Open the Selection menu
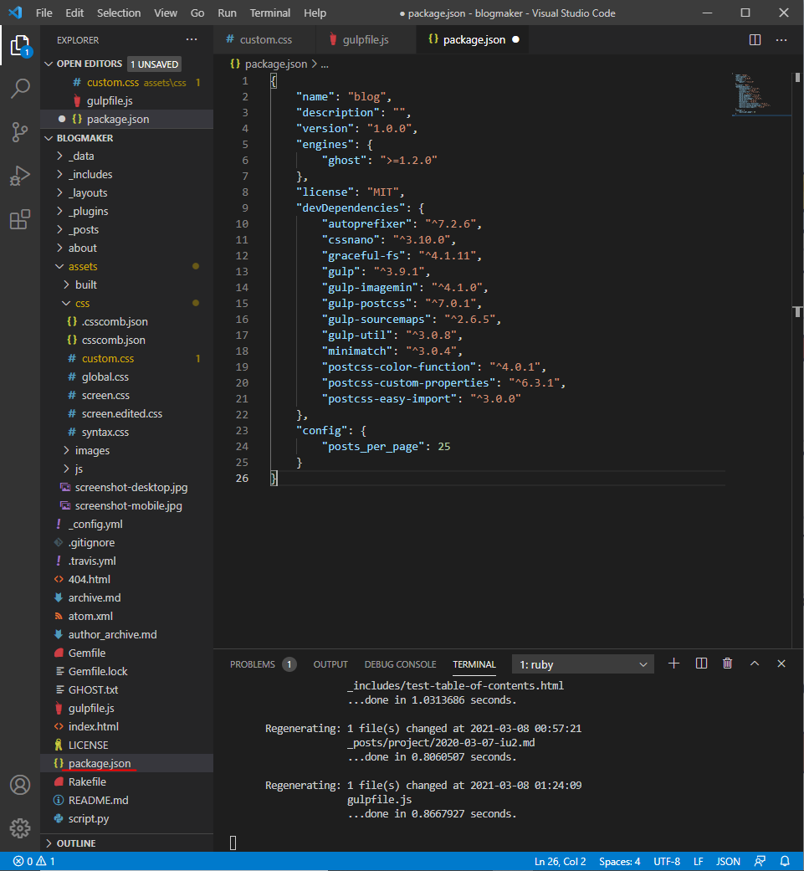804x871 pixels. pyautogui.click(x=119, y=13)
